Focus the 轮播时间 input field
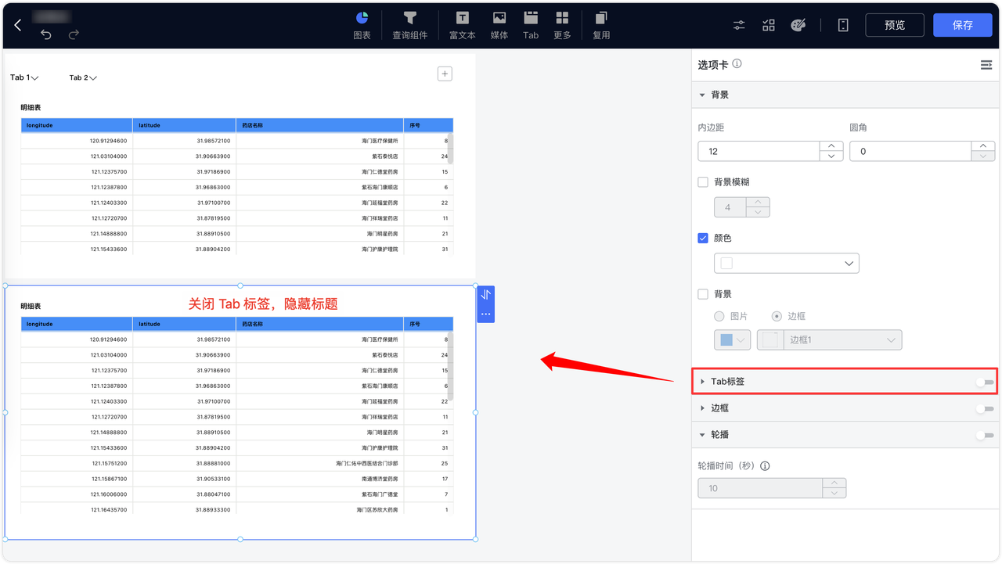Image resolution: width=1002 pixels, height=564 pixels. coord(760,488)
